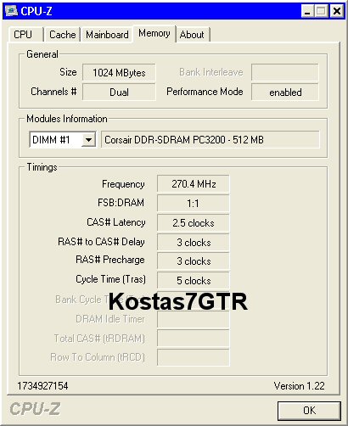Minimize the CPU-Z window
The height and width of the screenshot is (426, 348).
pyautogui.click(x=307, y=11)
